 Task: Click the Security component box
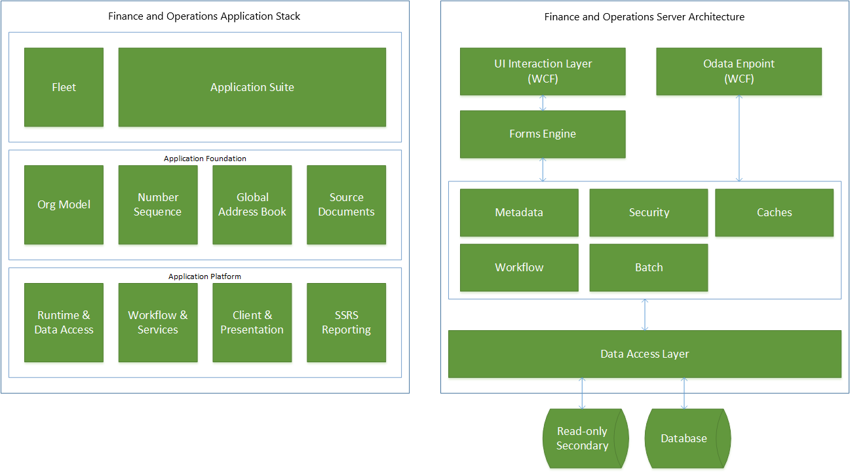coord(649,212)
